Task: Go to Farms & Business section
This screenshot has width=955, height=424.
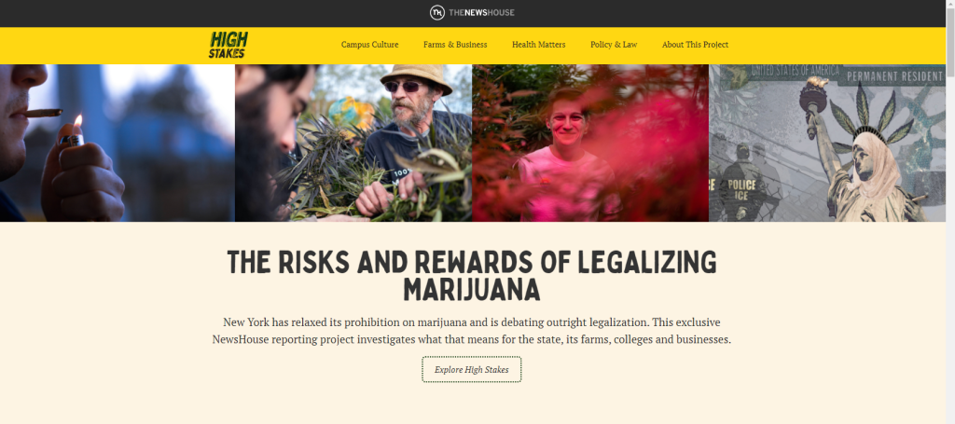Action: (455, 45)
